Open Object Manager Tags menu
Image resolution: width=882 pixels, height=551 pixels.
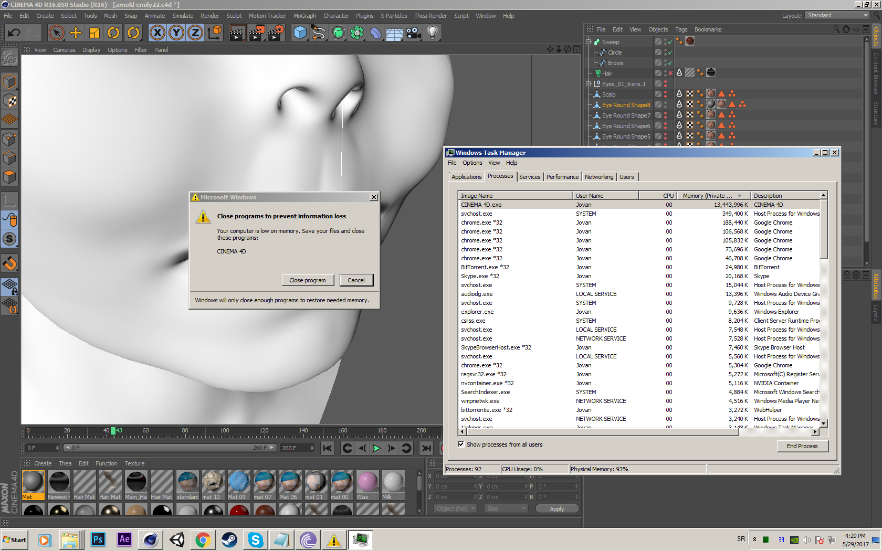681,29
